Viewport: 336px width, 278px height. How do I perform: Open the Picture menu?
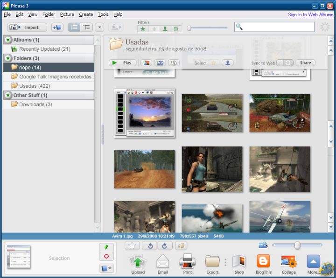point(67,14)
